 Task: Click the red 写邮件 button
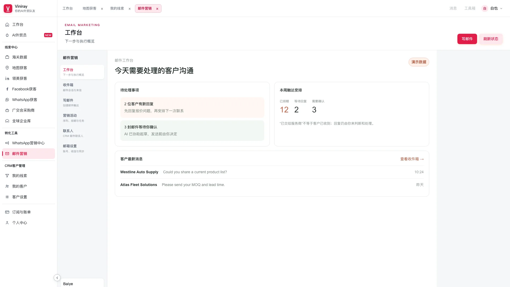click(467, 39)
